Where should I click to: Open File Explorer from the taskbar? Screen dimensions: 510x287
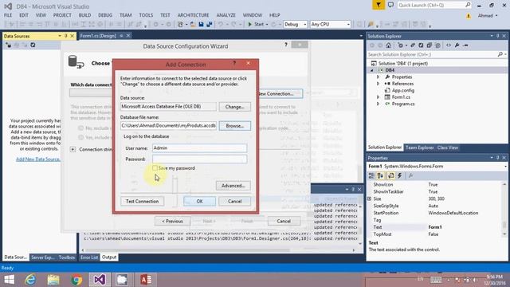(x=53, y=280)
